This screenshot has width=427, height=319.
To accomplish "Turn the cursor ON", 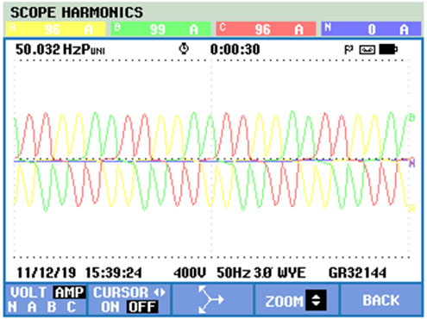I will (x=110, y=307).
